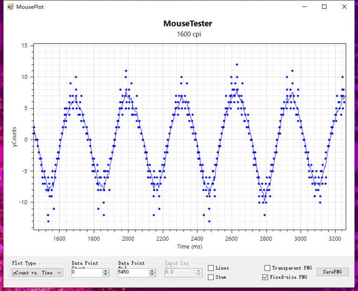The height and width of the screenshot is (291, 358).
Task: Increase Data Point End with up arrow
Action: pyautogui.click(x=152, y=271)
